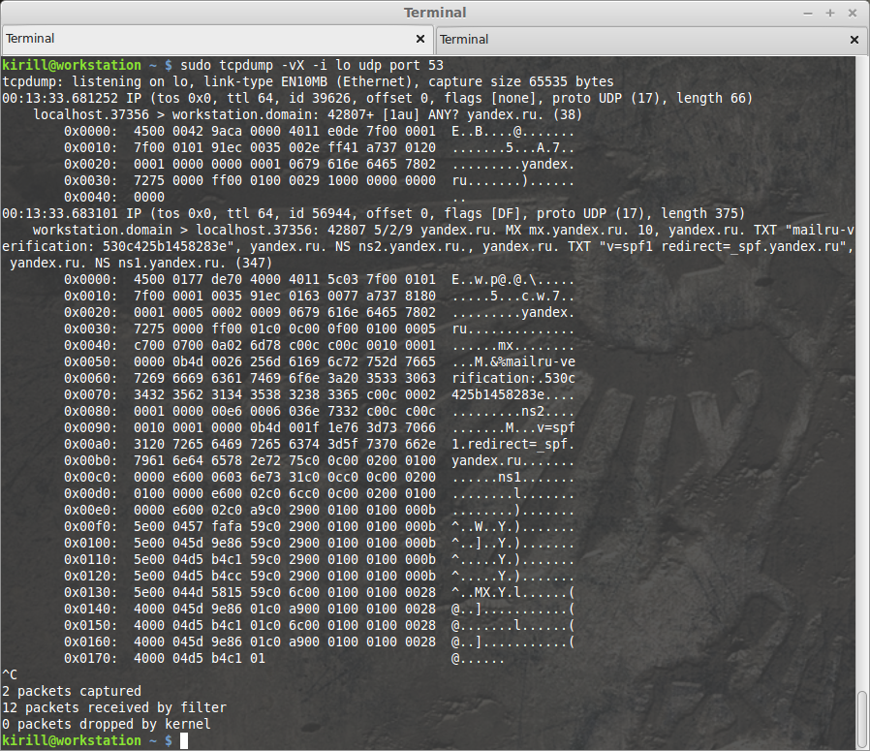
Task: Click the hex row starting '0x0130:'
Action: pos(320,593)
